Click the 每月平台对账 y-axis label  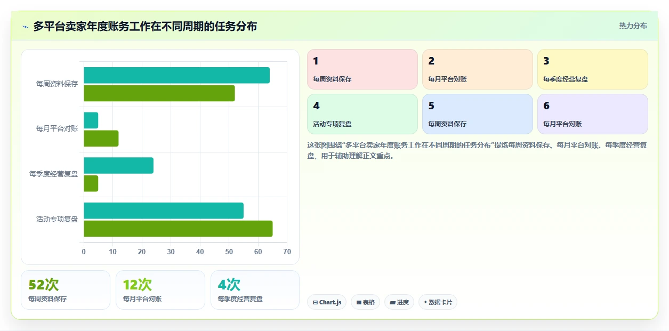57,128
